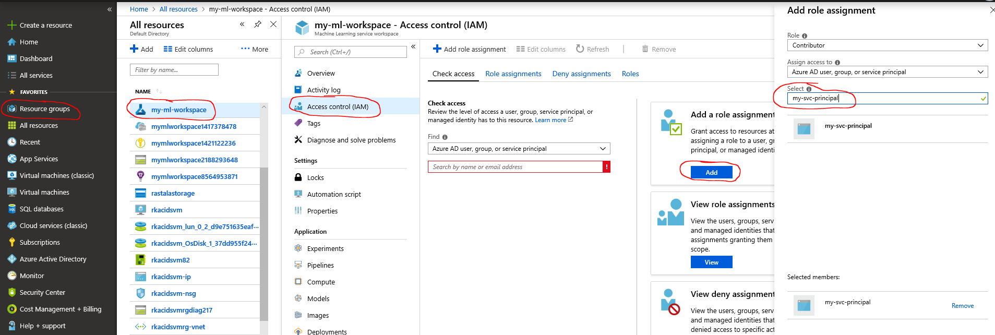The image size is (995, 335).
Task: Click the blue Add button
Action: (711, 172)
